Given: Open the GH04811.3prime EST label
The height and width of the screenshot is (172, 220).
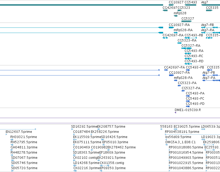Looking at the screenshot, I should (x=24, y=148).
